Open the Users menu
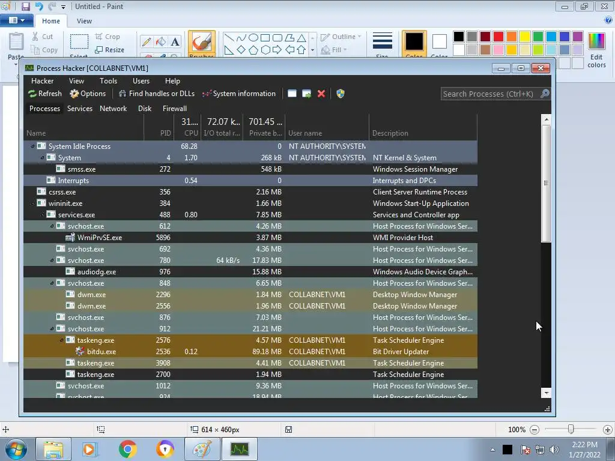 pyautogui.click(x=141, y=81)
